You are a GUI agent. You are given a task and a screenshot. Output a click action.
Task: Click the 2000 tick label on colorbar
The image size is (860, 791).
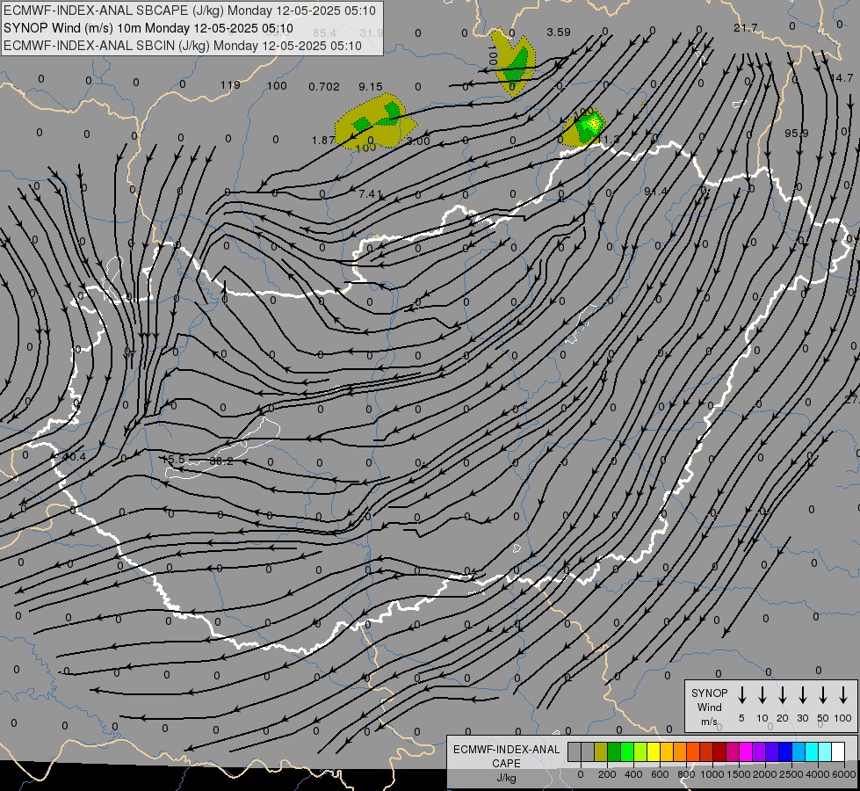tap(765, 774)
